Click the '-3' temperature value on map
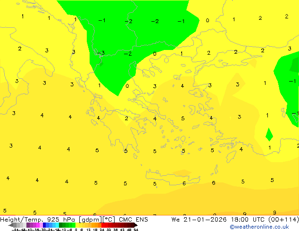 [x=101, y=53]
